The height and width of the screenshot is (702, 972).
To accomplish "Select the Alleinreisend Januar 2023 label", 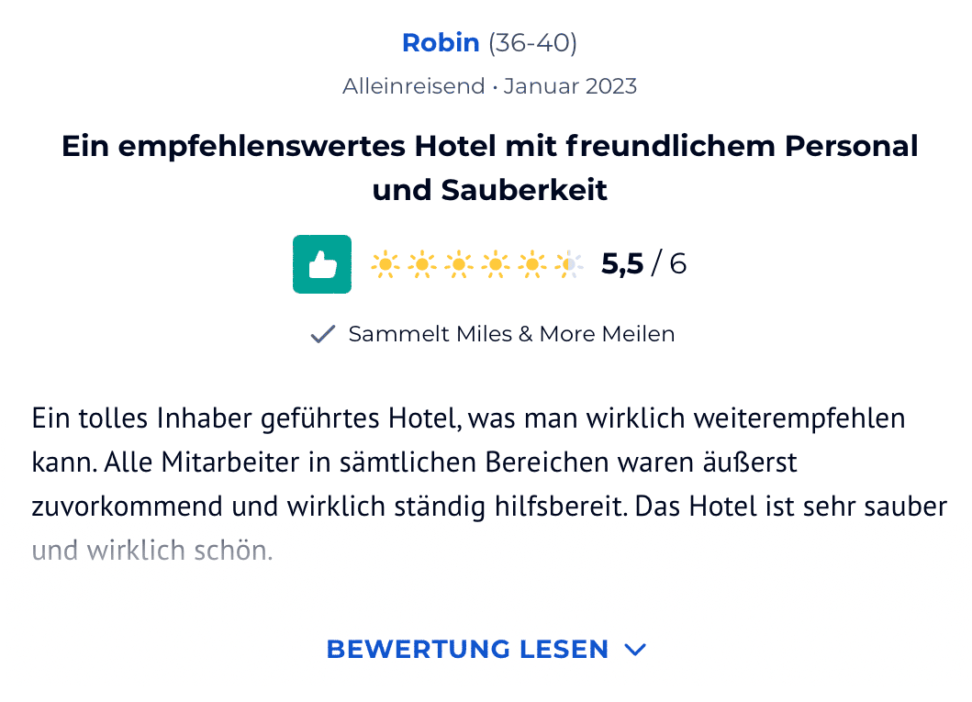I will click(x=491, y=85).
